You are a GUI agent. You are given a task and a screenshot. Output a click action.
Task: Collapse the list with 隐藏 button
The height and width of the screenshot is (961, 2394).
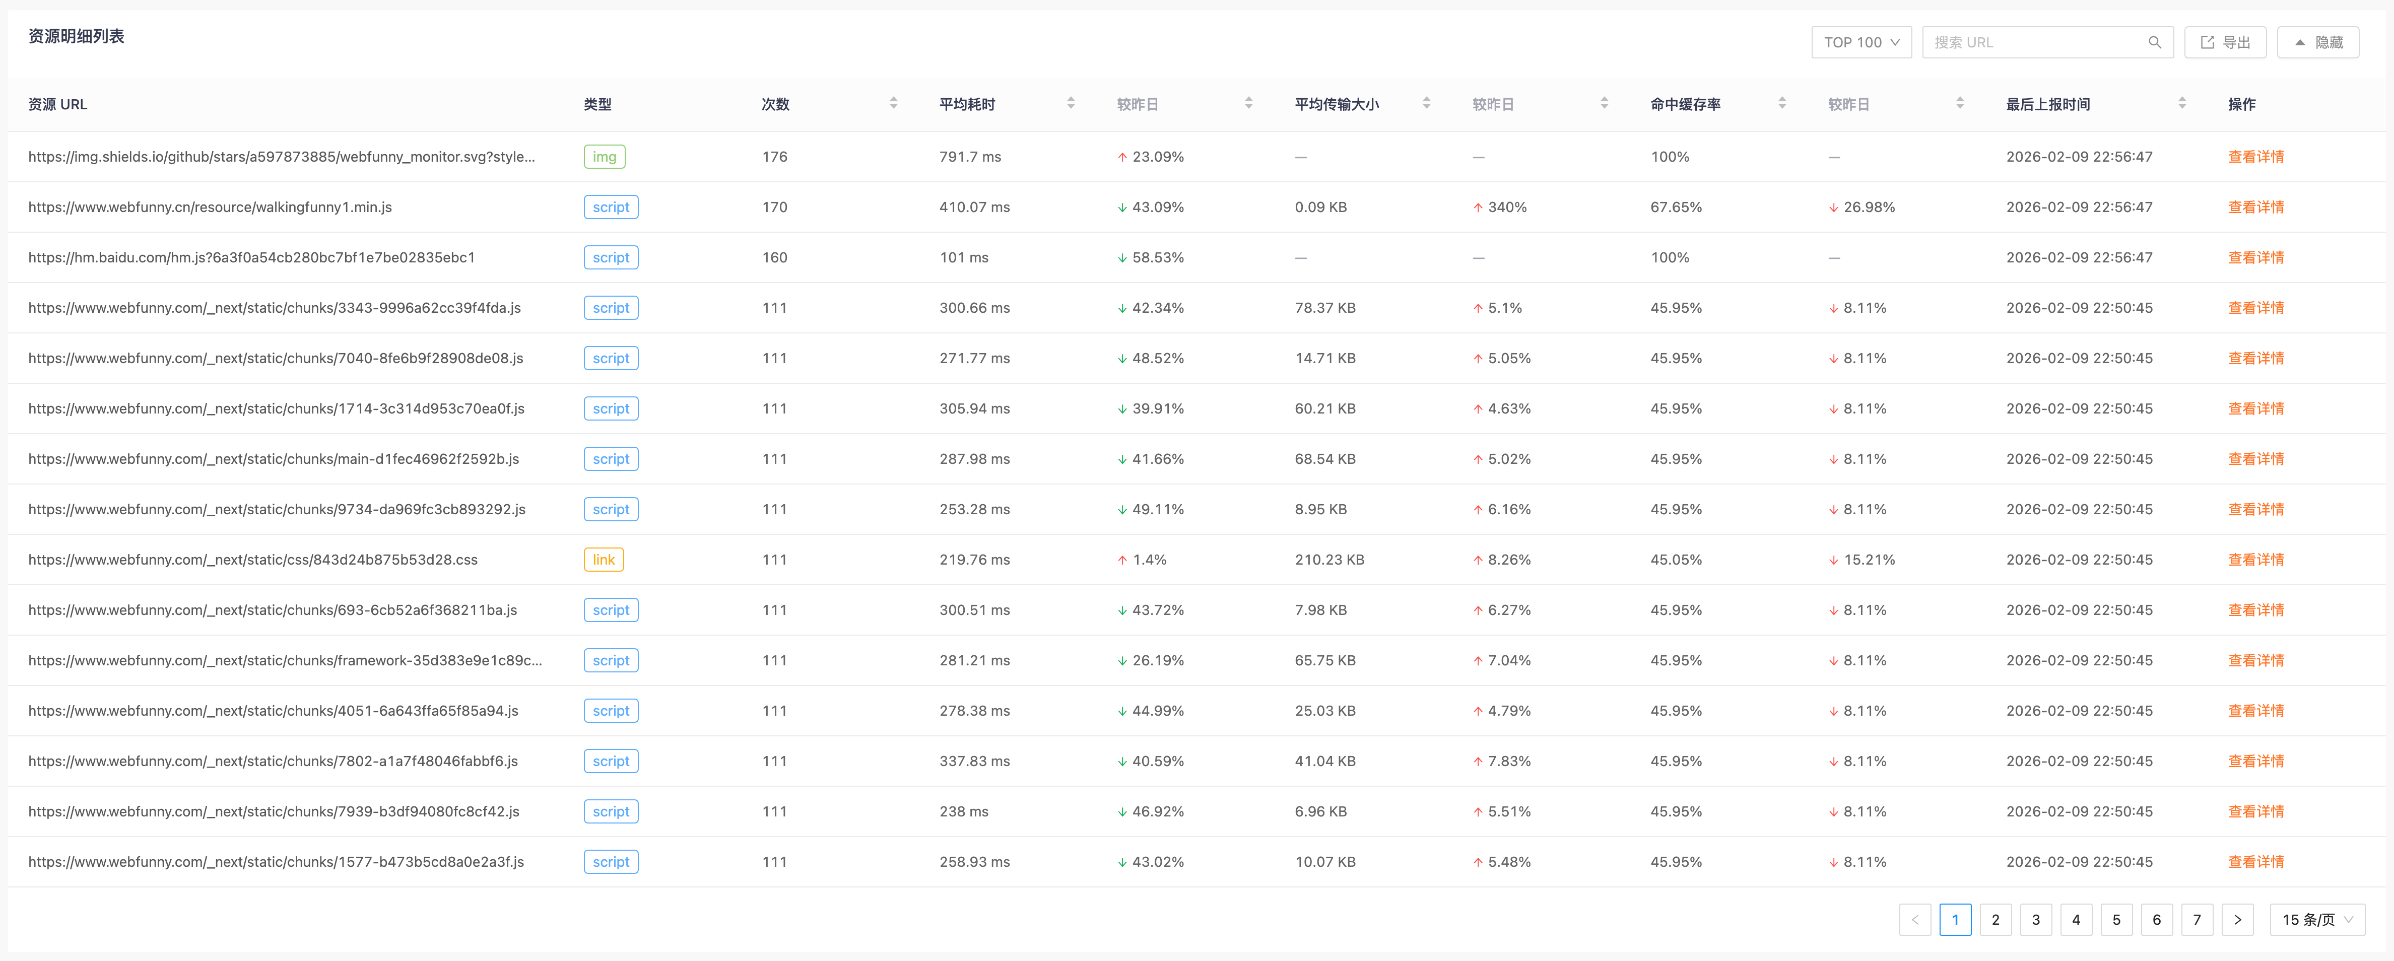2318,43
